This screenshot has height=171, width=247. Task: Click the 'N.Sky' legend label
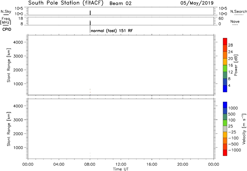(x=6, y=11)
